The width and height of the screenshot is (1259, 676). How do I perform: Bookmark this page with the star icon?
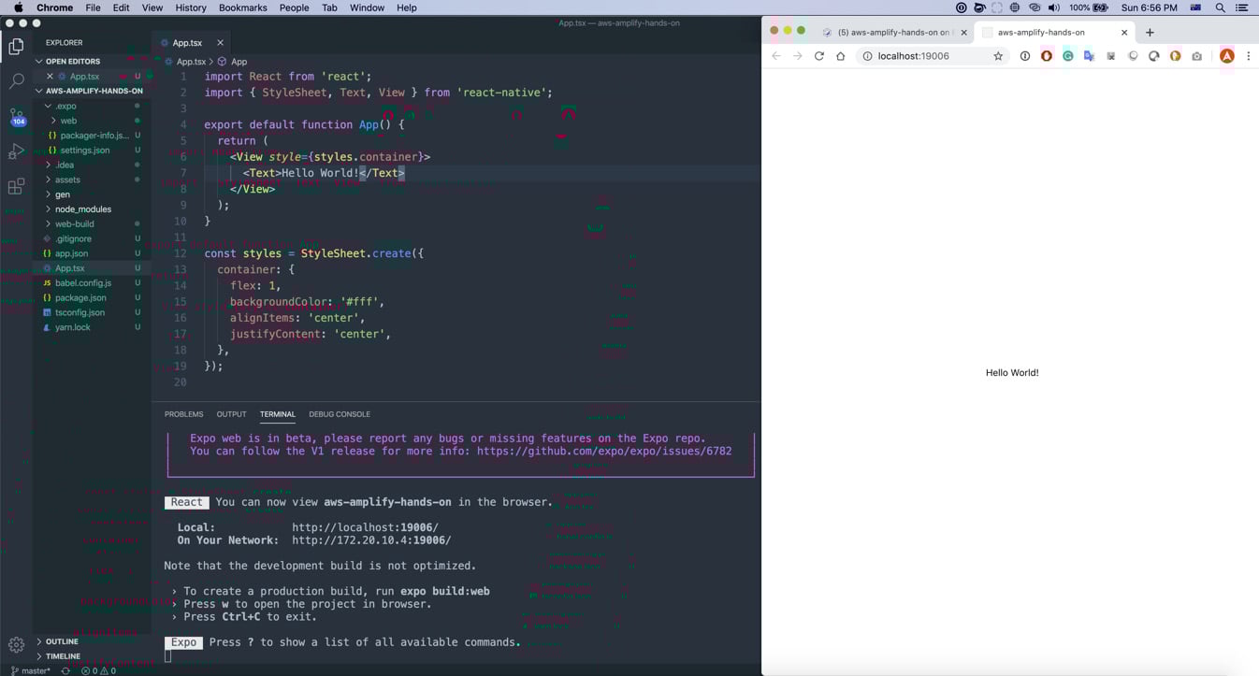click(x=998, y=56)
